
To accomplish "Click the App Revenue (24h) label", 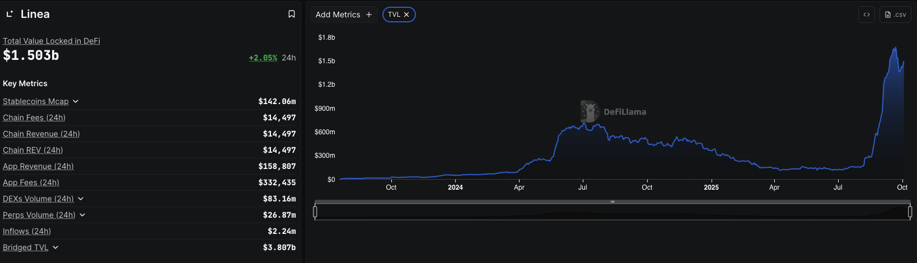I will (38, 166).
